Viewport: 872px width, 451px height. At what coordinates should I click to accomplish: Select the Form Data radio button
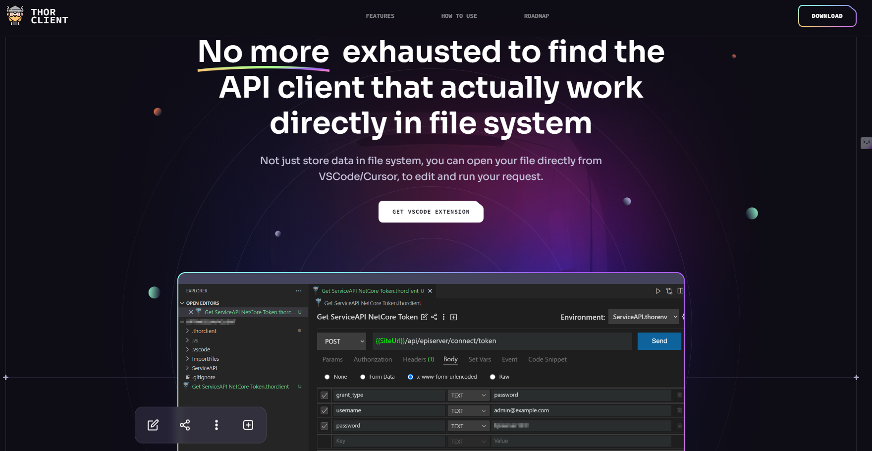(363, 377)
